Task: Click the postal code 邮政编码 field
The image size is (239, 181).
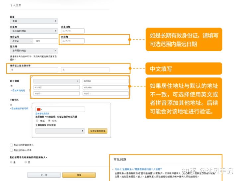Action: pos(106,81)
